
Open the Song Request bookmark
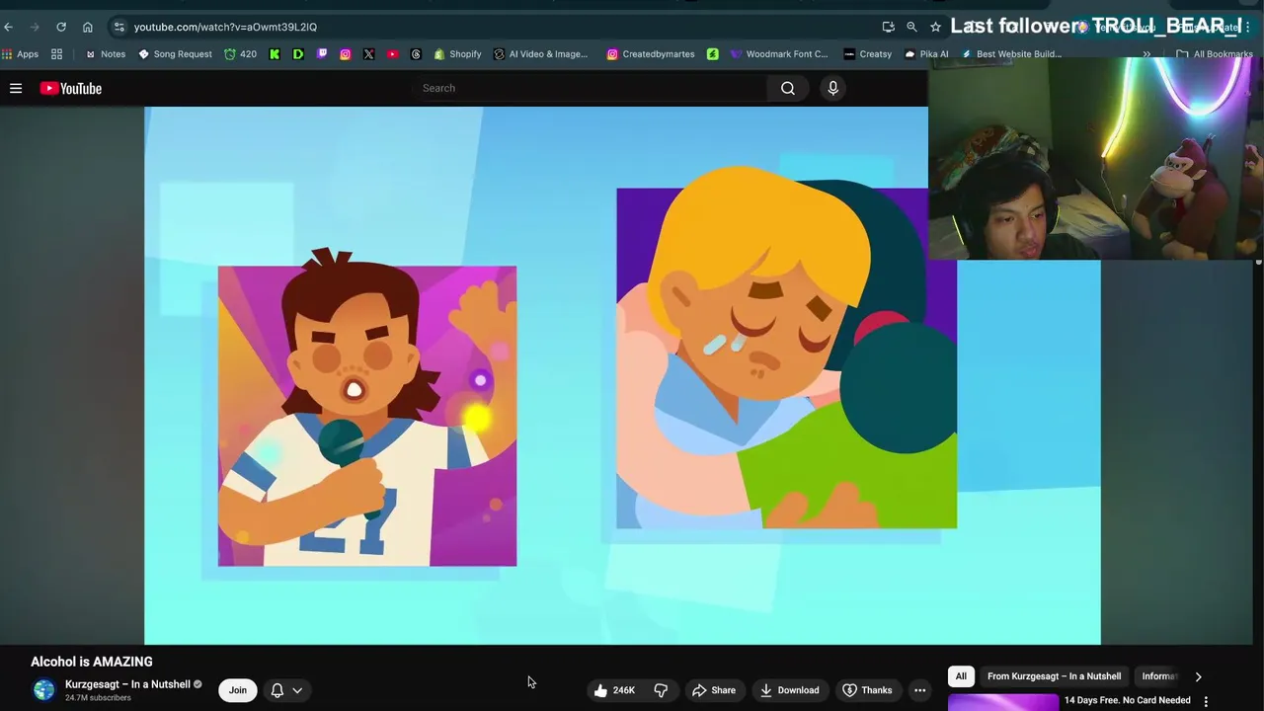(175, 54)
